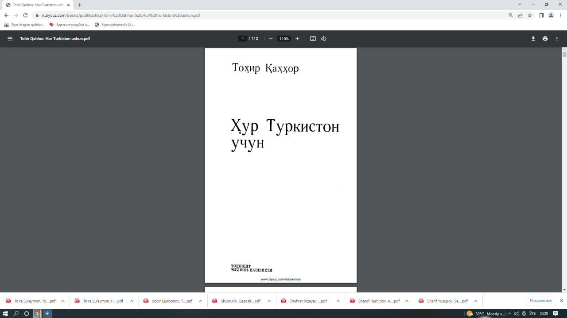Click the browser forward arrow
The height and width of the screenshot is (318, 567).
click(x=16, y=15)
